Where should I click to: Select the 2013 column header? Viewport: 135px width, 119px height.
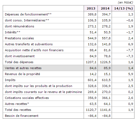(91, 8)
